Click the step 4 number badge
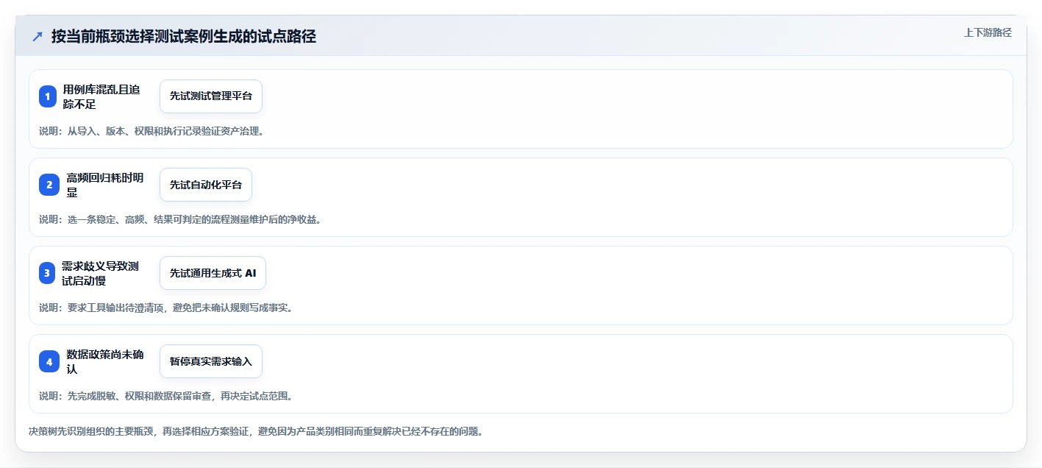 (49, 361)
